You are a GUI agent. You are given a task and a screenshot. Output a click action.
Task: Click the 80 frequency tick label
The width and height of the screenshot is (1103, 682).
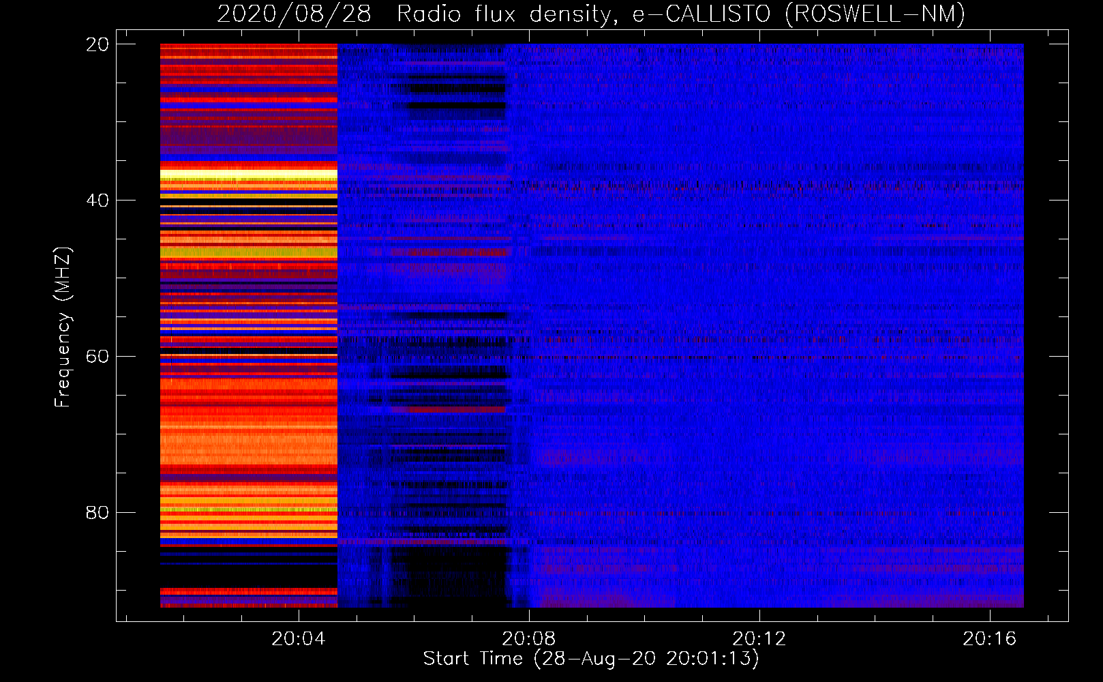click(97, 513)
